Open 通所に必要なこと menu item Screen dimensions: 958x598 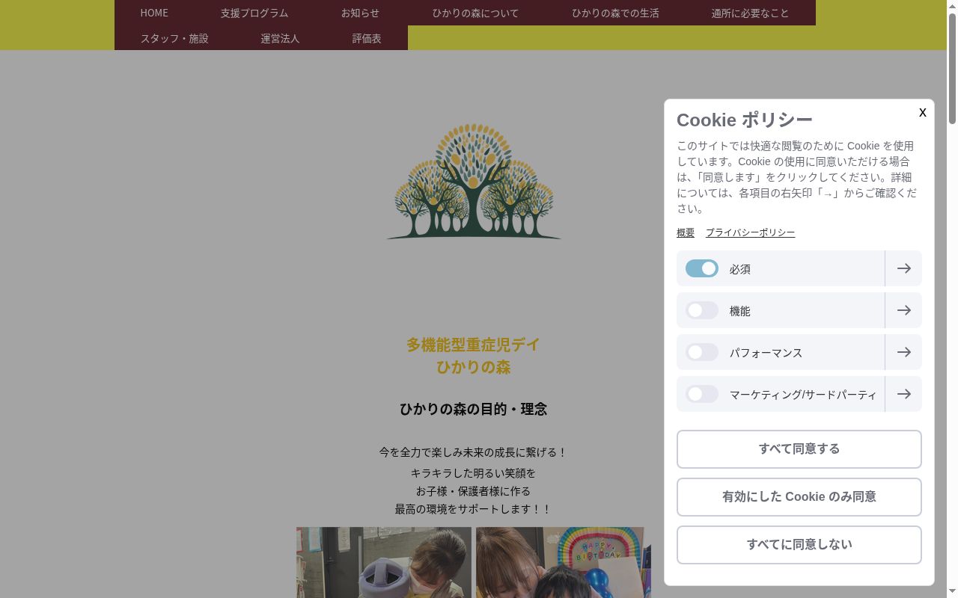pyautogui.click(x=750, y=13)
